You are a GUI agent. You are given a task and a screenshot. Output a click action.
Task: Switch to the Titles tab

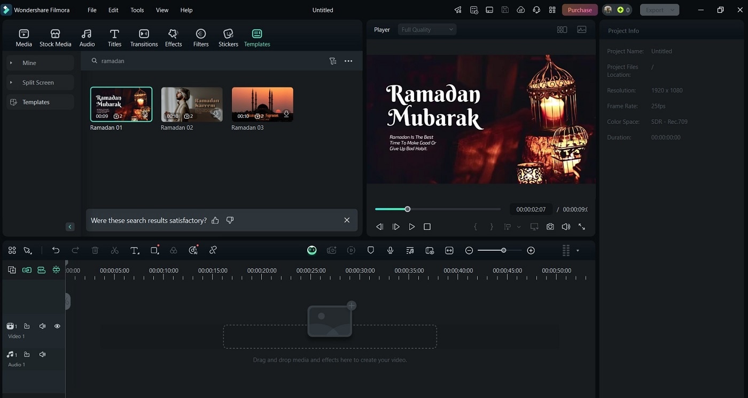click(114, 38)
